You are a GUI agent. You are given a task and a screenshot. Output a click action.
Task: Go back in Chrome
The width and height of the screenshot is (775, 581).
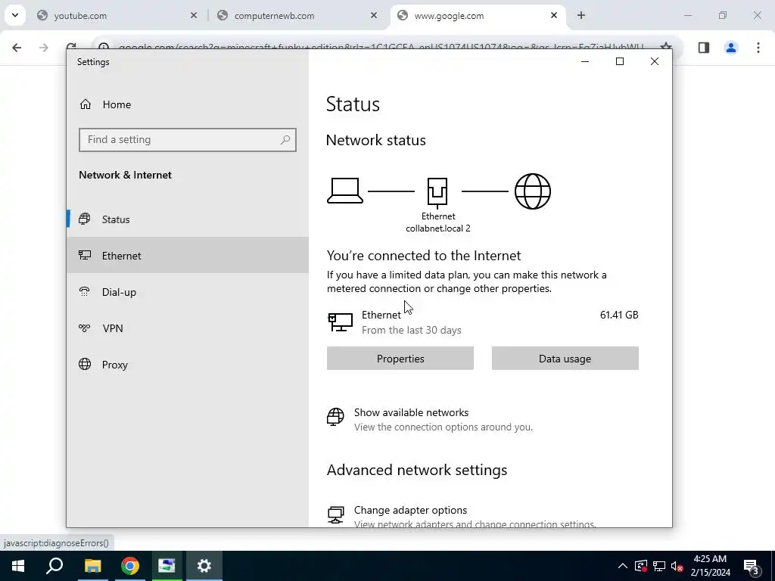[17, 48]
